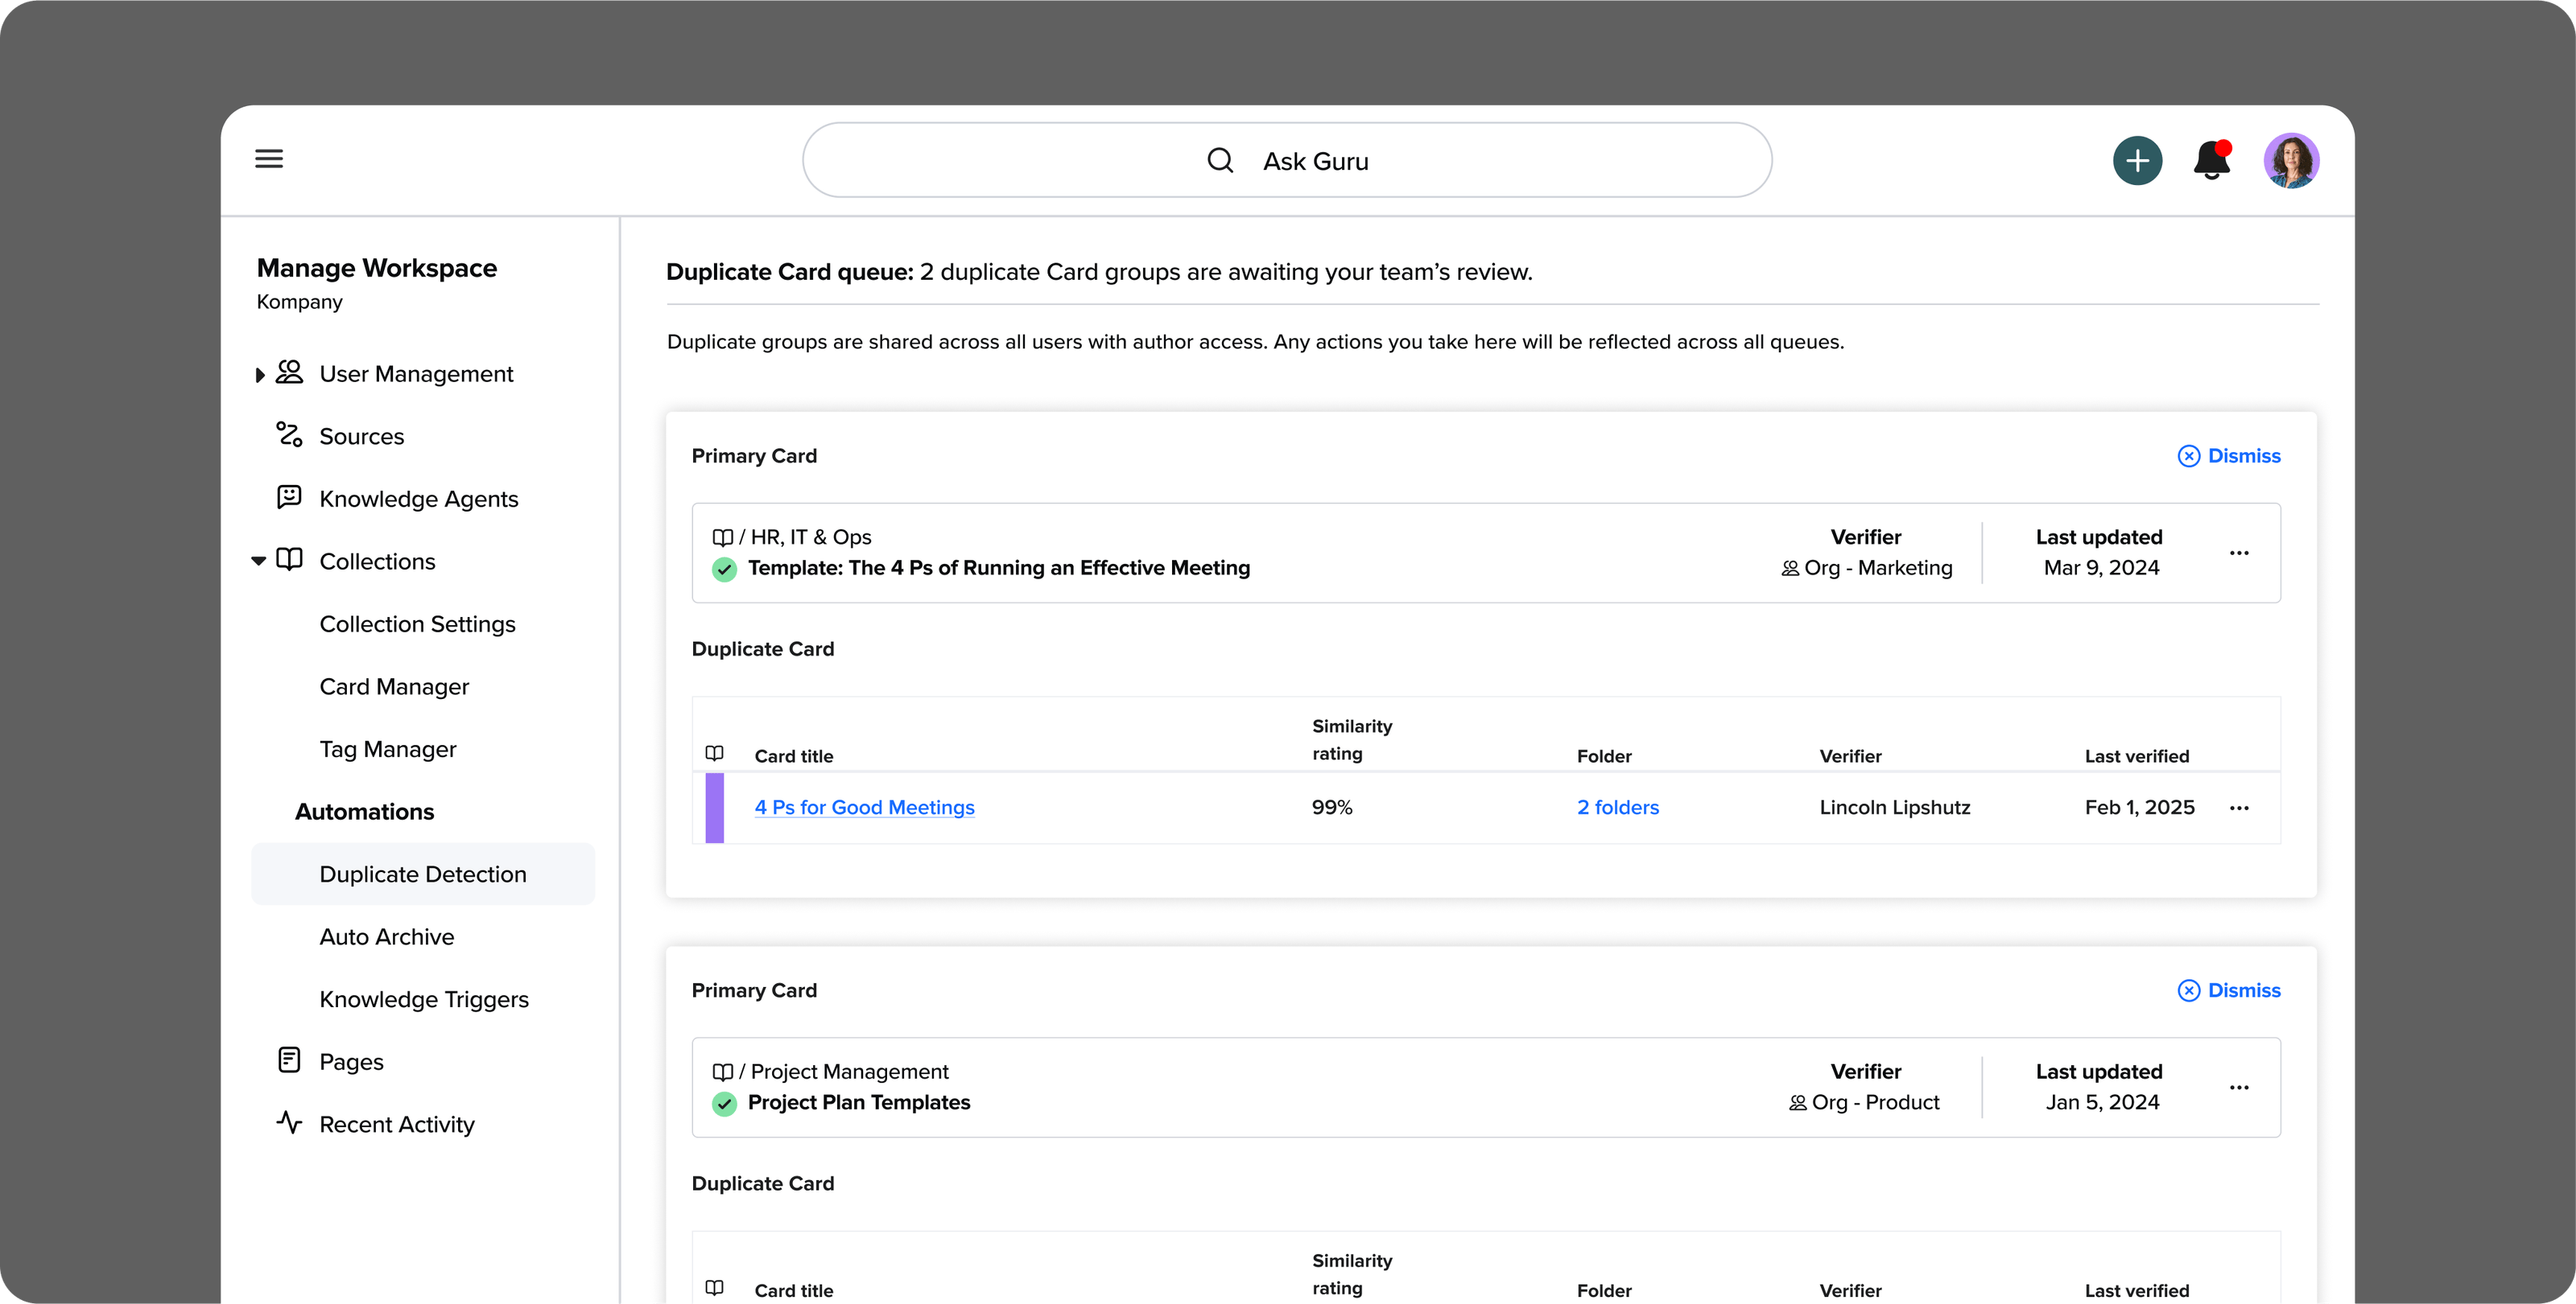The width and height of the screenshot is (2576, 1304).
Task: Click the purple color bar on 4 Ps row
Action: click(714, 808)
